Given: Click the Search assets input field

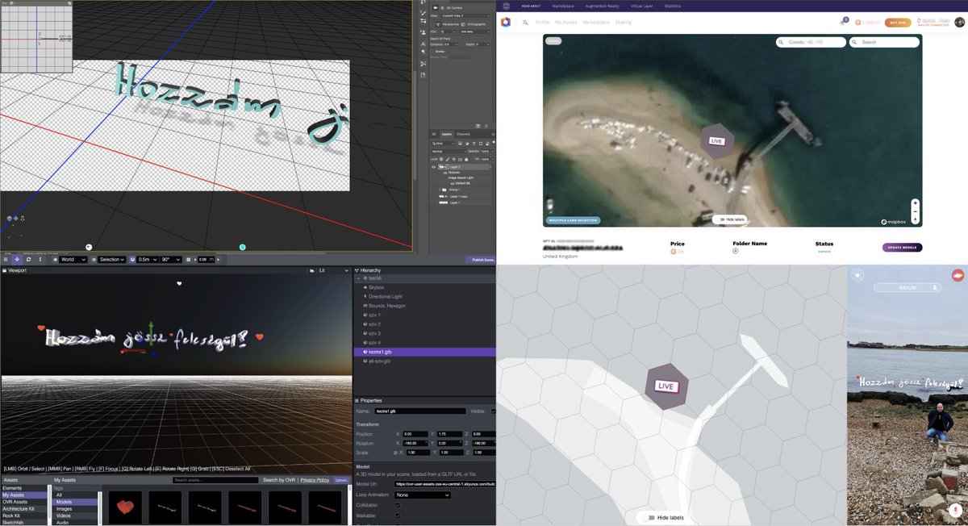Looking at the screenshot, I should 215,480.
